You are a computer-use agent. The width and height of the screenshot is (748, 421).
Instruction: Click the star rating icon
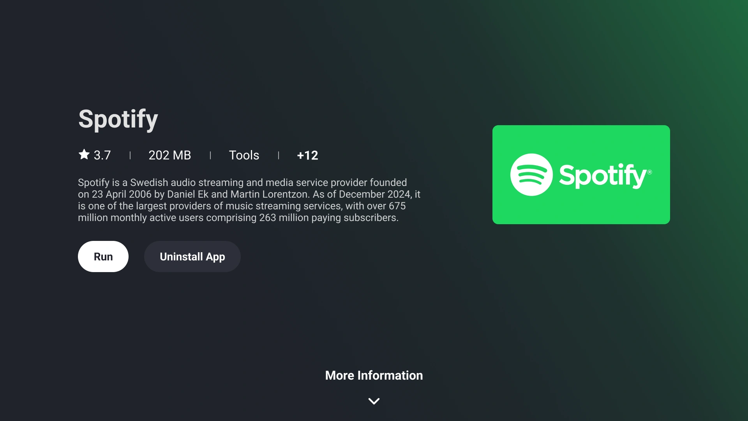click(84, 155)
